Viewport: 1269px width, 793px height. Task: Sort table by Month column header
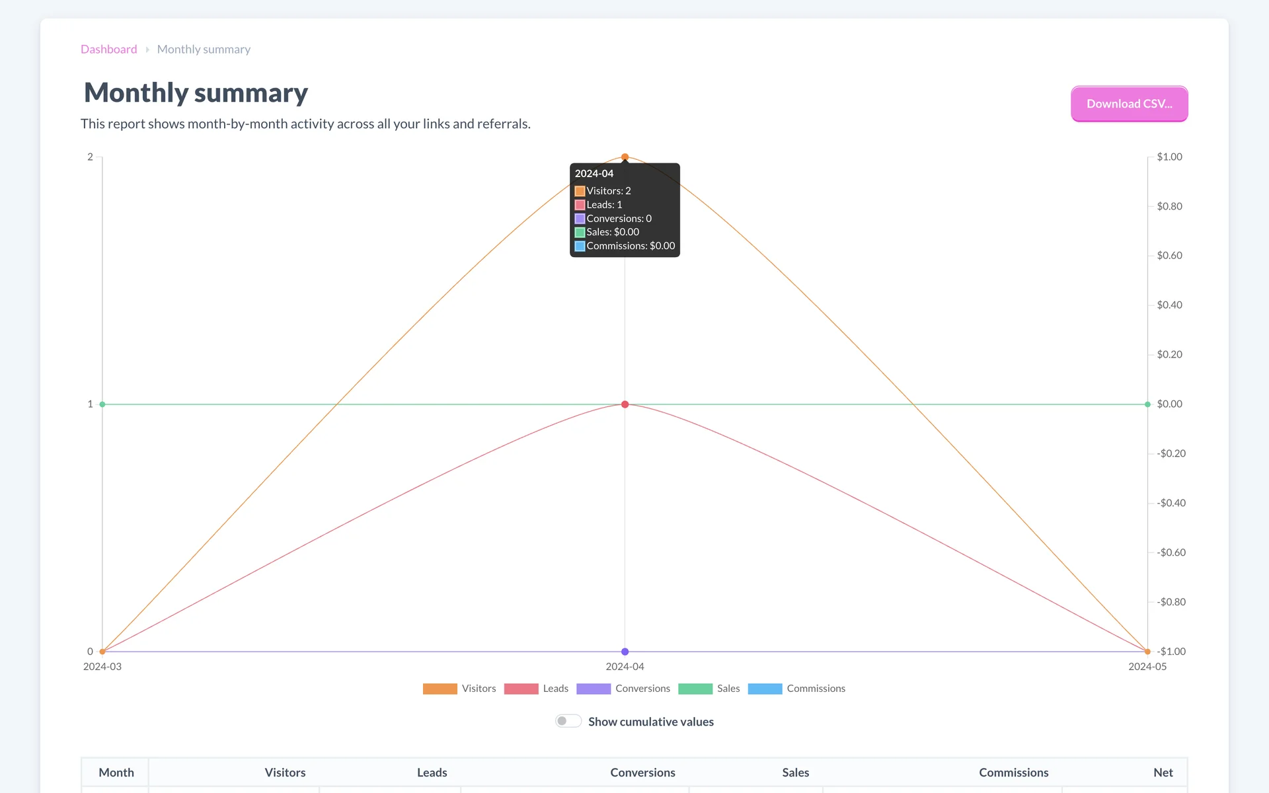pyautogui.click(x=116, y=773)
